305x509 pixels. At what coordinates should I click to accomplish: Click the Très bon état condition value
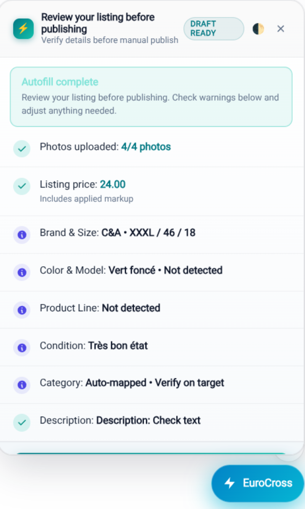click(118, 346)
